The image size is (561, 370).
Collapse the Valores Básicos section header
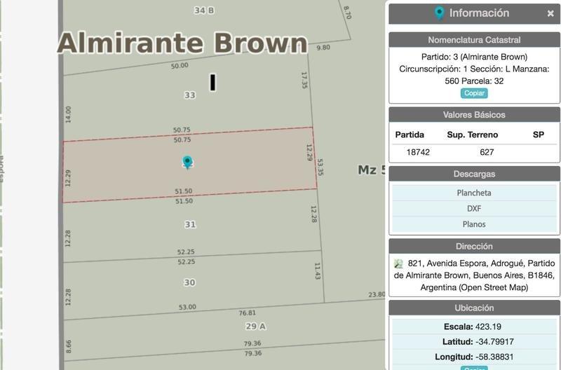coord(474,115)
